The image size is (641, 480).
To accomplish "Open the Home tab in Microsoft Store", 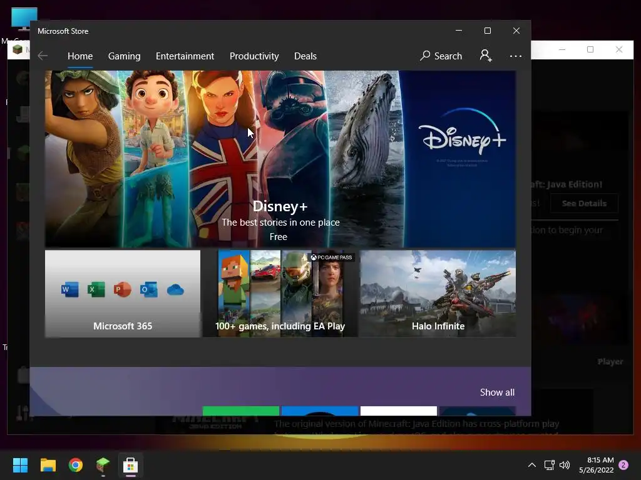I will click(x=80, y=56).
